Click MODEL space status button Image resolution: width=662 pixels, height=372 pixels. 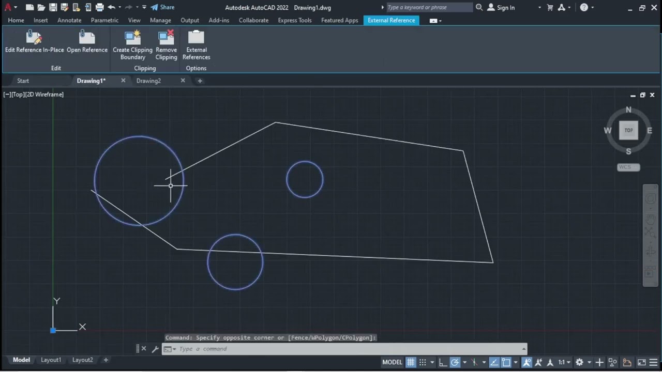point(392,362)
